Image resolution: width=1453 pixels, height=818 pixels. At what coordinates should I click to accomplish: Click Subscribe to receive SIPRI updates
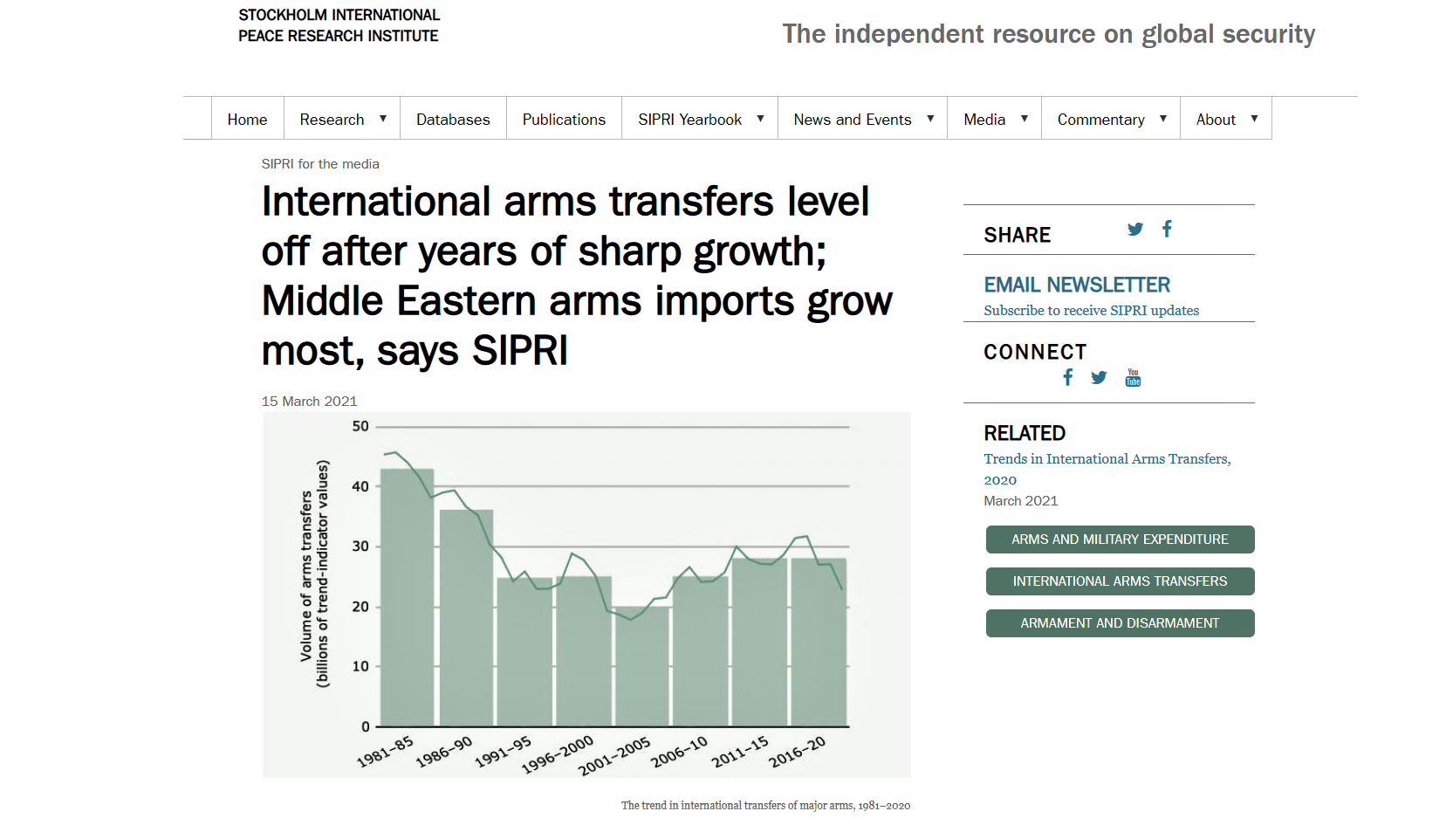click(1091, 311)
